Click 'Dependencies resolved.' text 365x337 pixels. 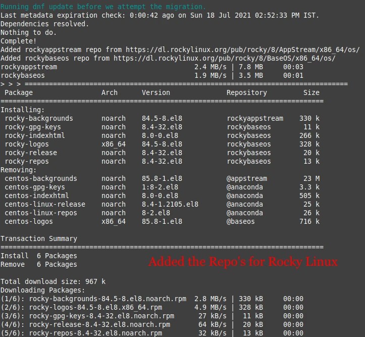(44, 24)
